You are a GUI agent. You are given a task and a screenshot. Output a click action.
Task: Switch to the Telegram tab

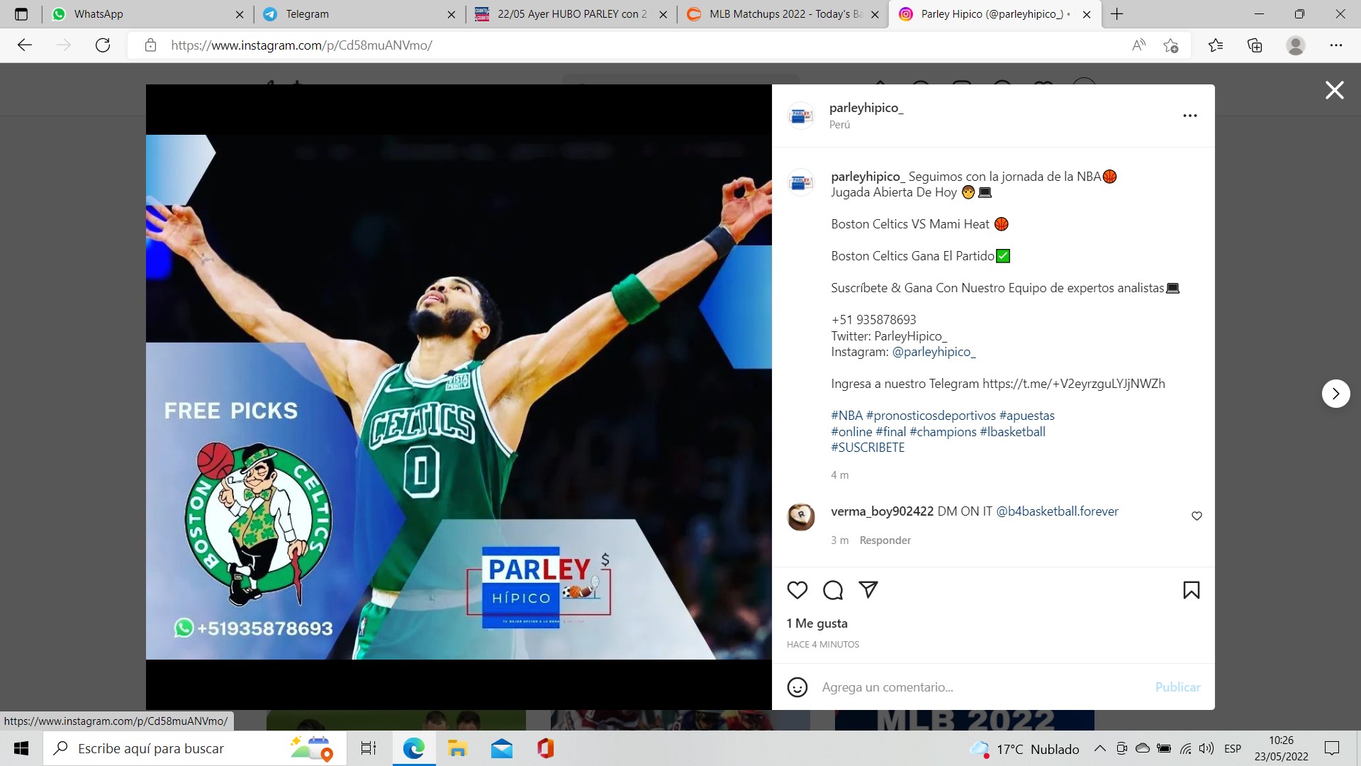(x=359, y=14)
